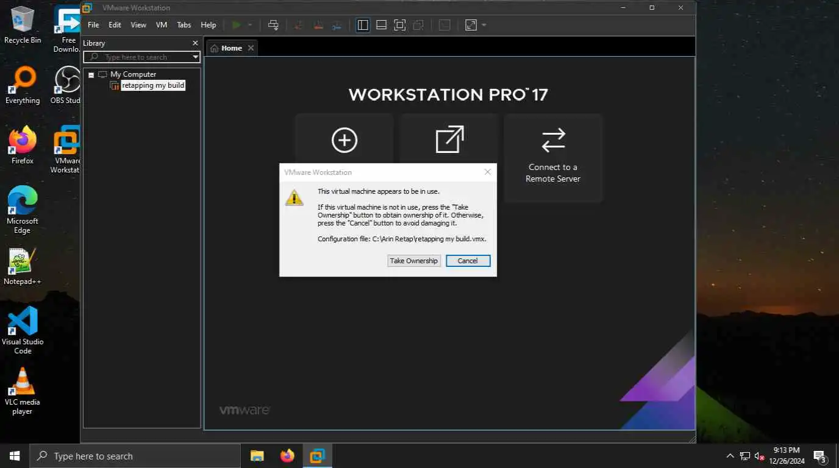Click the VMware Workstation taskbar icon

317,456
